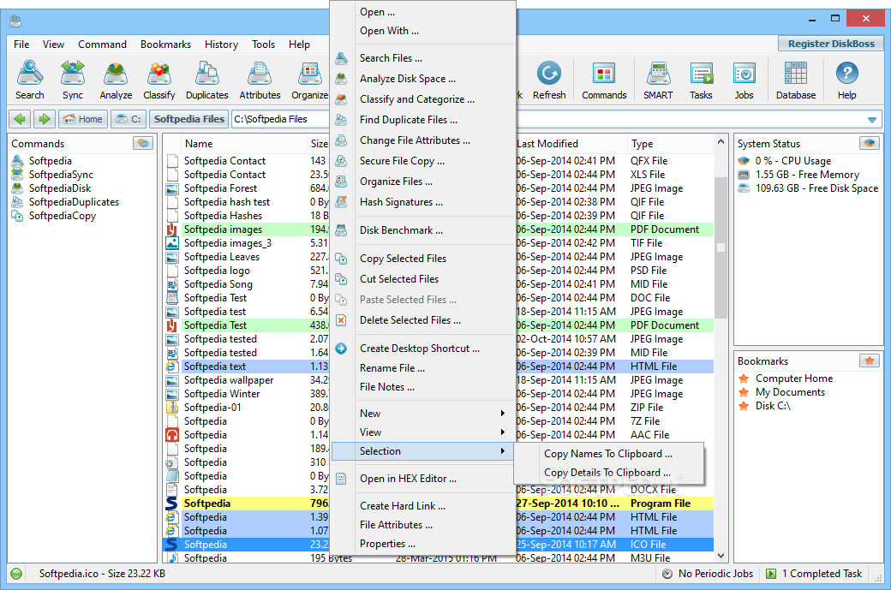The width and height of the screenshot is (891, 590).
Task: Launch the Sync toolbar tool
Action: 73,80
